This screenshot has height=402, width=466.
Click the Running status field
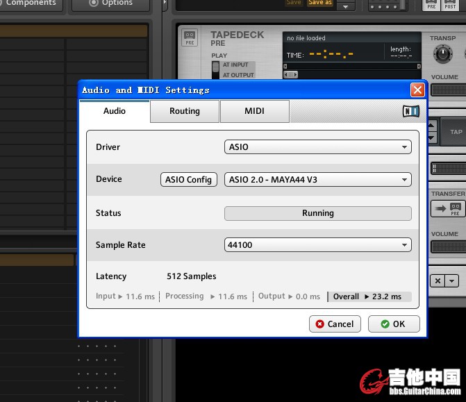(317, 213)
